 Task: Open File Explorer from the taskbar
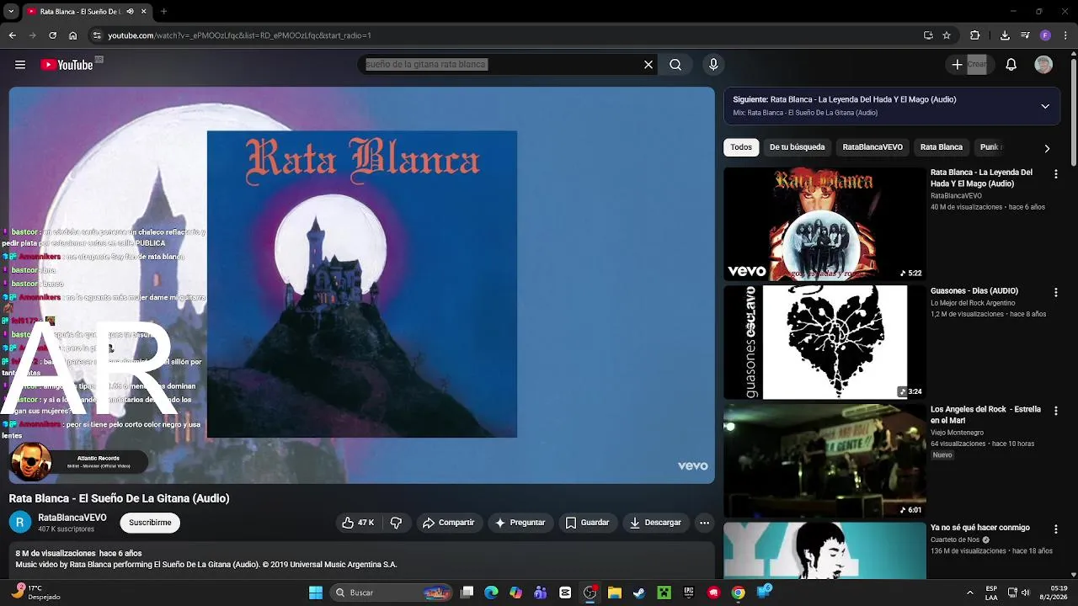click(615, 593)
